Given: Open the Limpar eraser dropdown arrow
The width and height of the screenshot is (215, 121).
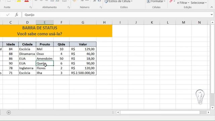Looking at the screenshot, I should pyautogui.click(x=174, y=1).
